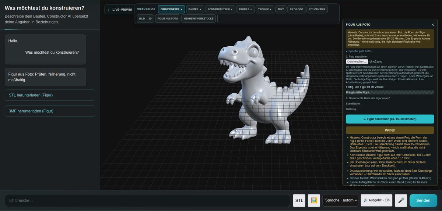Viewport: 442px width, 211px height.
Task: Expand the Technik dropdown
Action: point(265,9)
